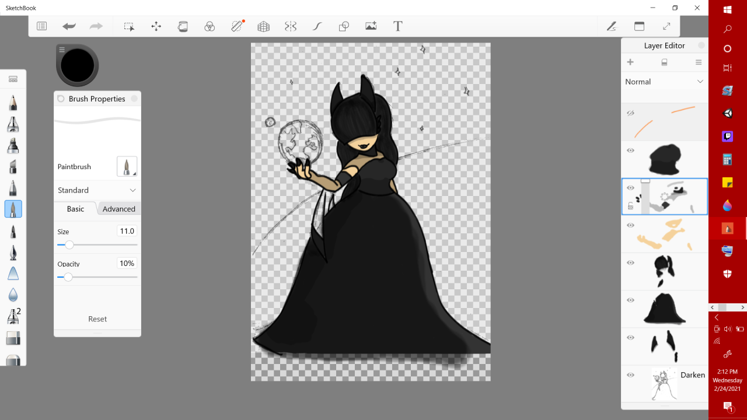
Task: Select the Chisel tip brush
Action: pyautogui.click(x=13, y=167)
